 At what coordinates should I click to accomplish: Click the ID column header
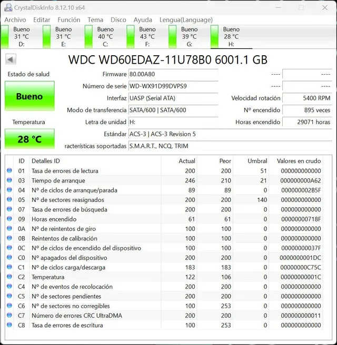(22, 161)
